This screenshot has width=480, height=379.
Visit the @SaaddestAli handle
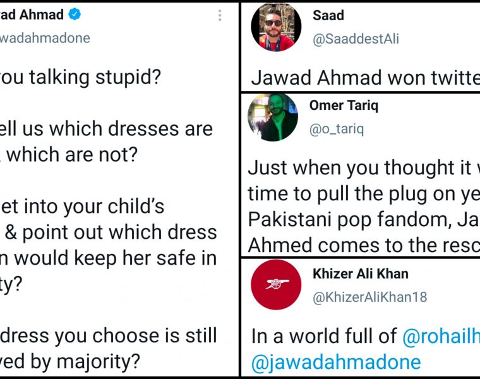tap(356, 39)
